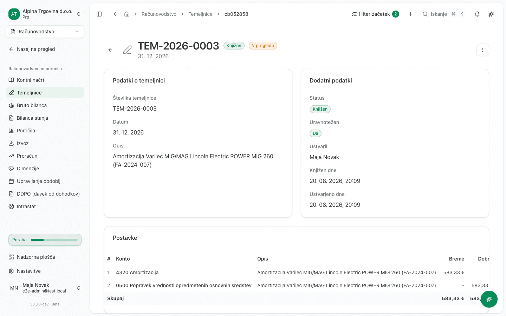506x316 pixels.
Task: Click the plus icon to create new
Action: [410, 14]
